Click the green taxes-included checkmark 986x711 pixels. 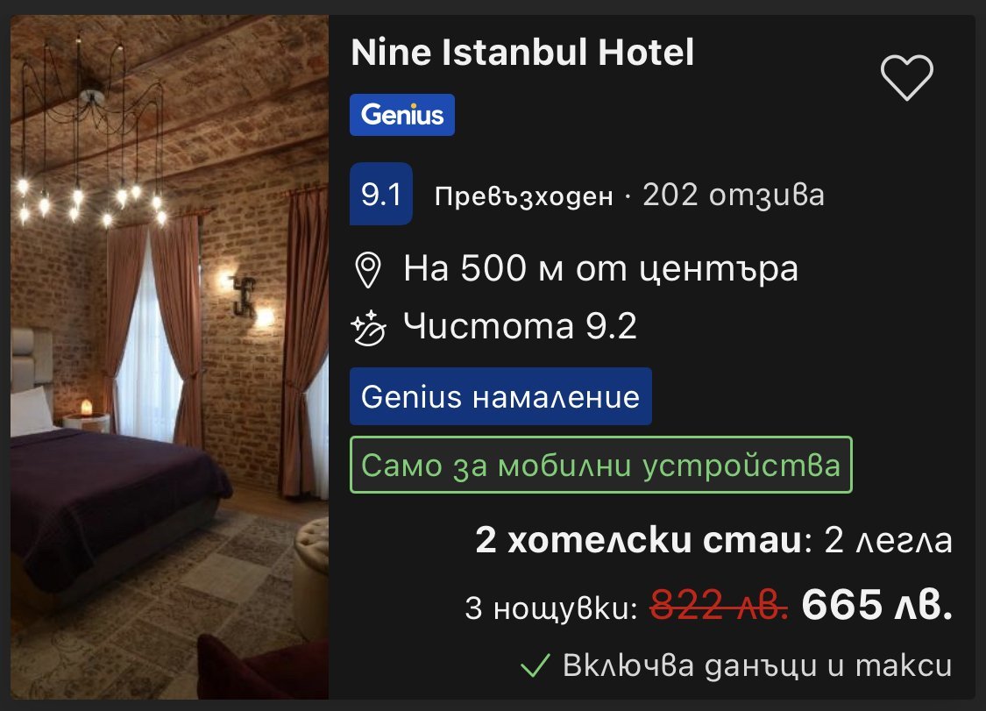536,665
